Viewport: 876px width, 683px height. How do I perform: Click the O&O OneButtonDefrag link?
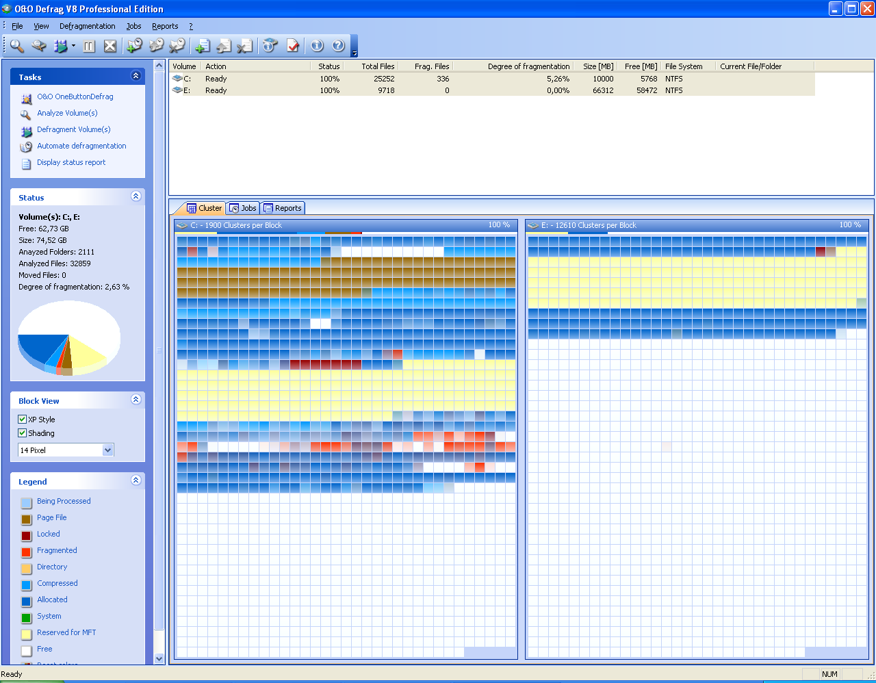tap(75, 96)
